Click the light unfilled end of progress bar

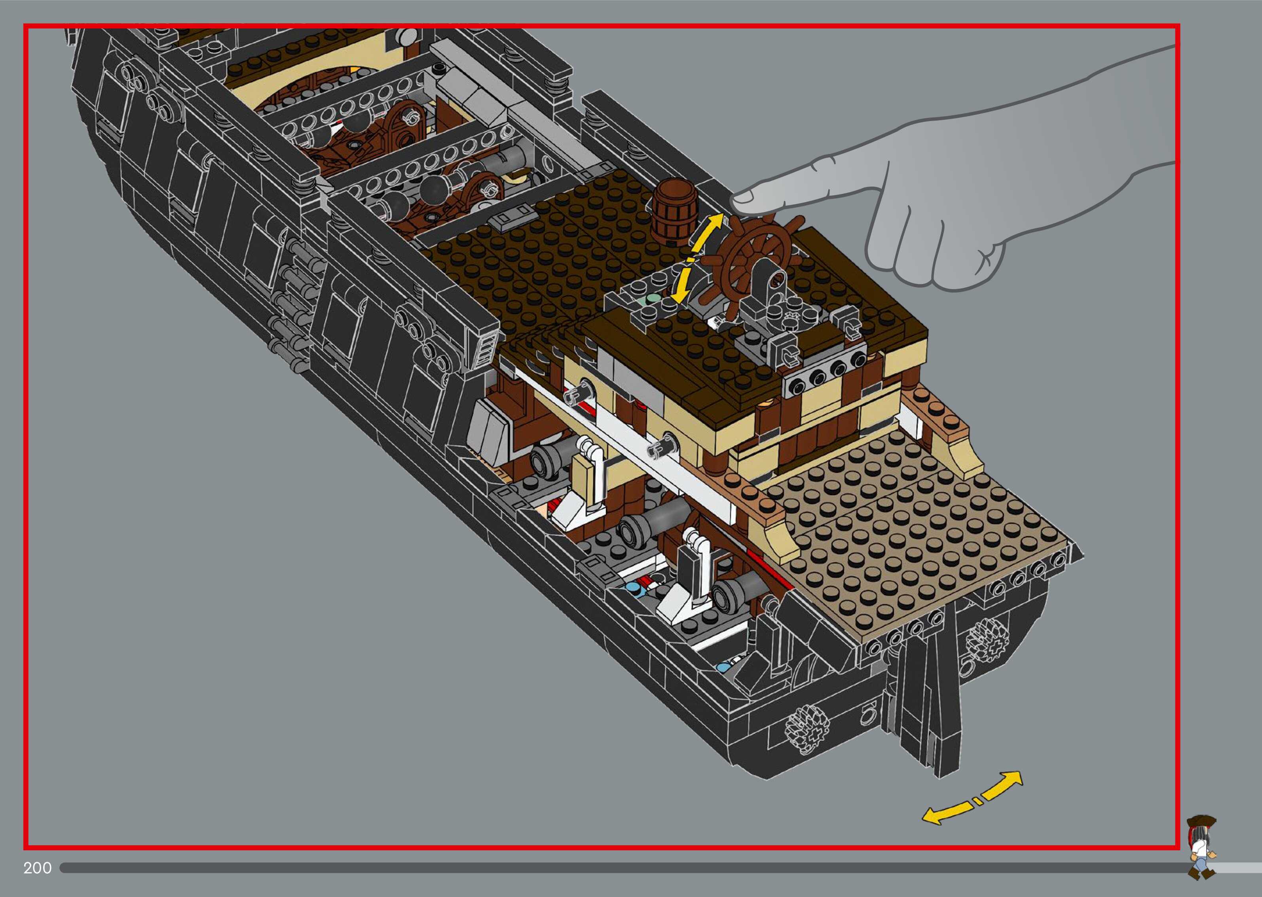1241,868
